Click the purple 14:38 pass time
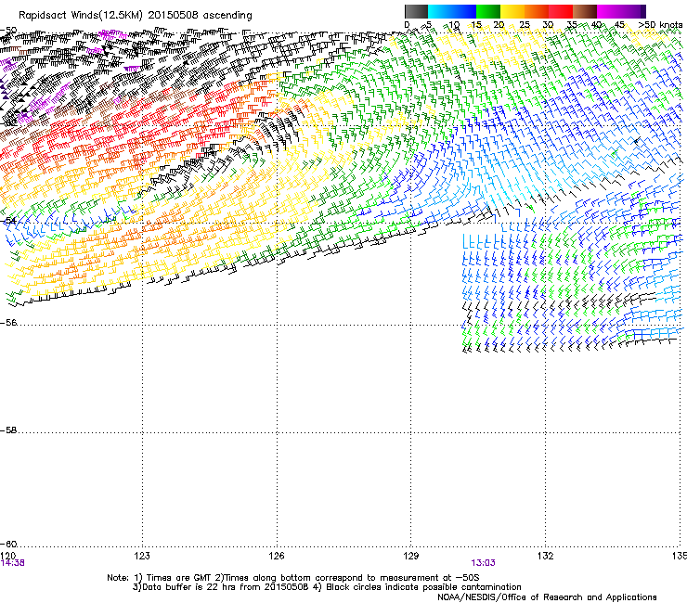 tap(13, 563)
